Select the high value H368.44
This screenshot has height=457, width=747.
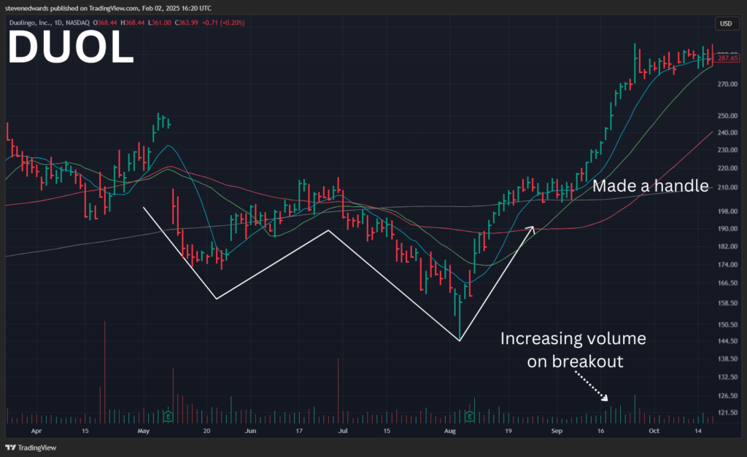coord(133,23)
